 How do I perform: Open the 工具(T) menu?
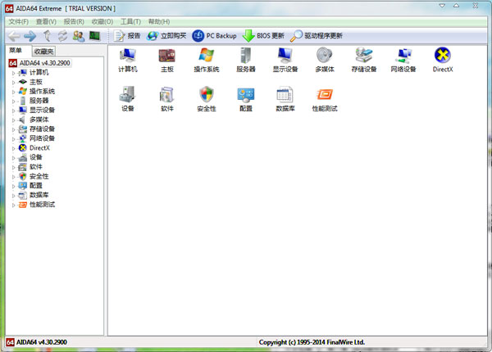(130, 21)
